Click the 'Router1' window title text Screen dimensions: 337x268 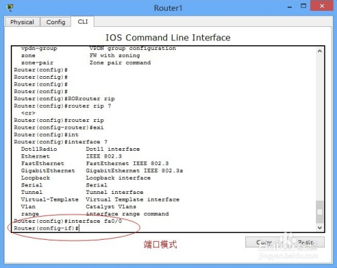(x=168, y=8)
